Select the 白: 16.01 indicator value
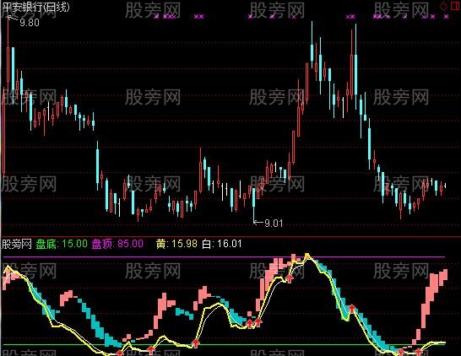Screen dimensions: 461x356 coord(222,244)
